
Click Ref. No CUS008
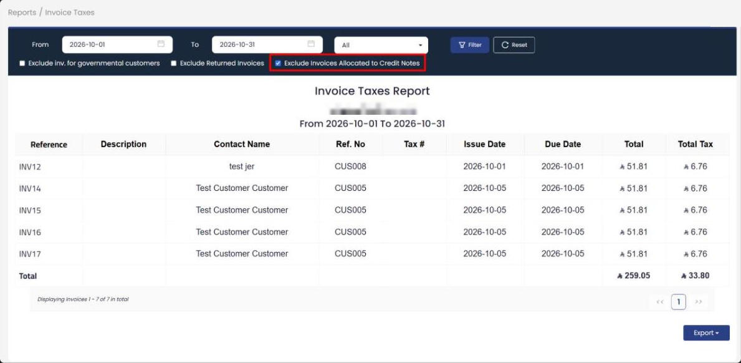coord(350,167)
